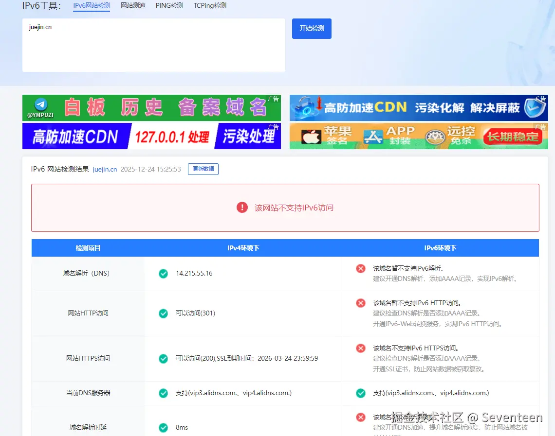555x436 pixels.
Task: Click the Telegram icon in the @YMPUZI ad
Action: point(41,104)
